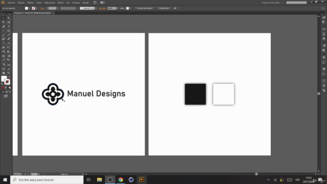Select the Rotate tool

coord(4,43)
